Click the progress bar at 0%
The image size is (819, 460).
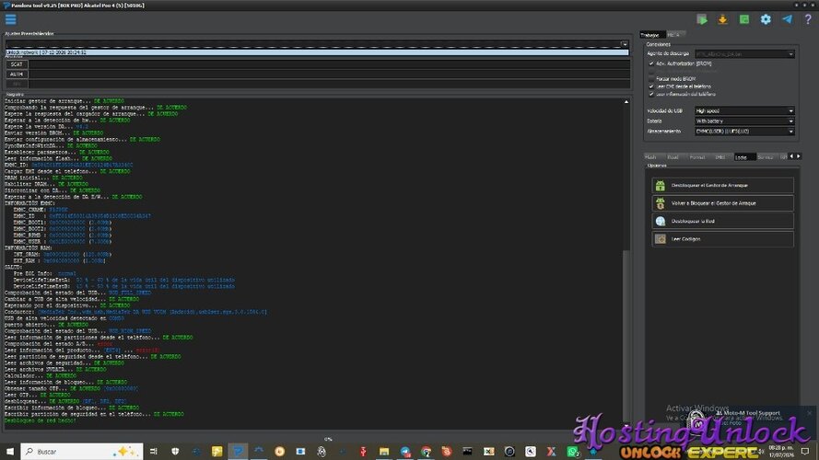coord(328,439)
